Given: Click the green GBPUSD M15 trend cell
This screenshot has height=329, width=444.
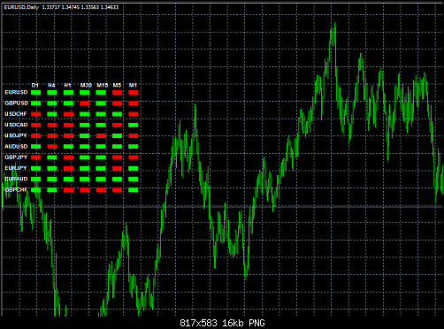Looking at the screenshot, I should (x=101, y=103).
